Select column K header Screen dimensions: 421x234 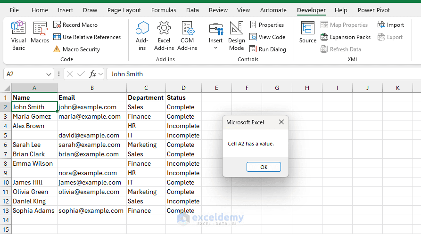[x=397, y=88]
